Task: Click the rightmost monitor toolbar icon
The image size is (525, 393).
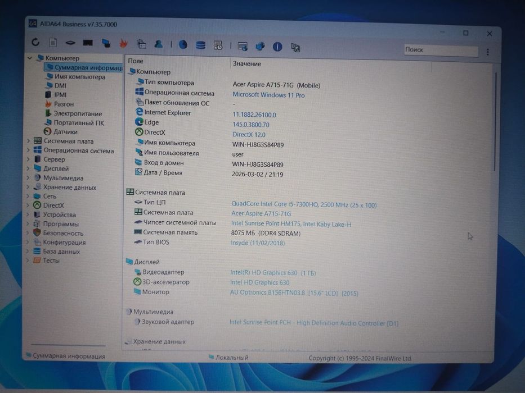Action: point(295,47)
